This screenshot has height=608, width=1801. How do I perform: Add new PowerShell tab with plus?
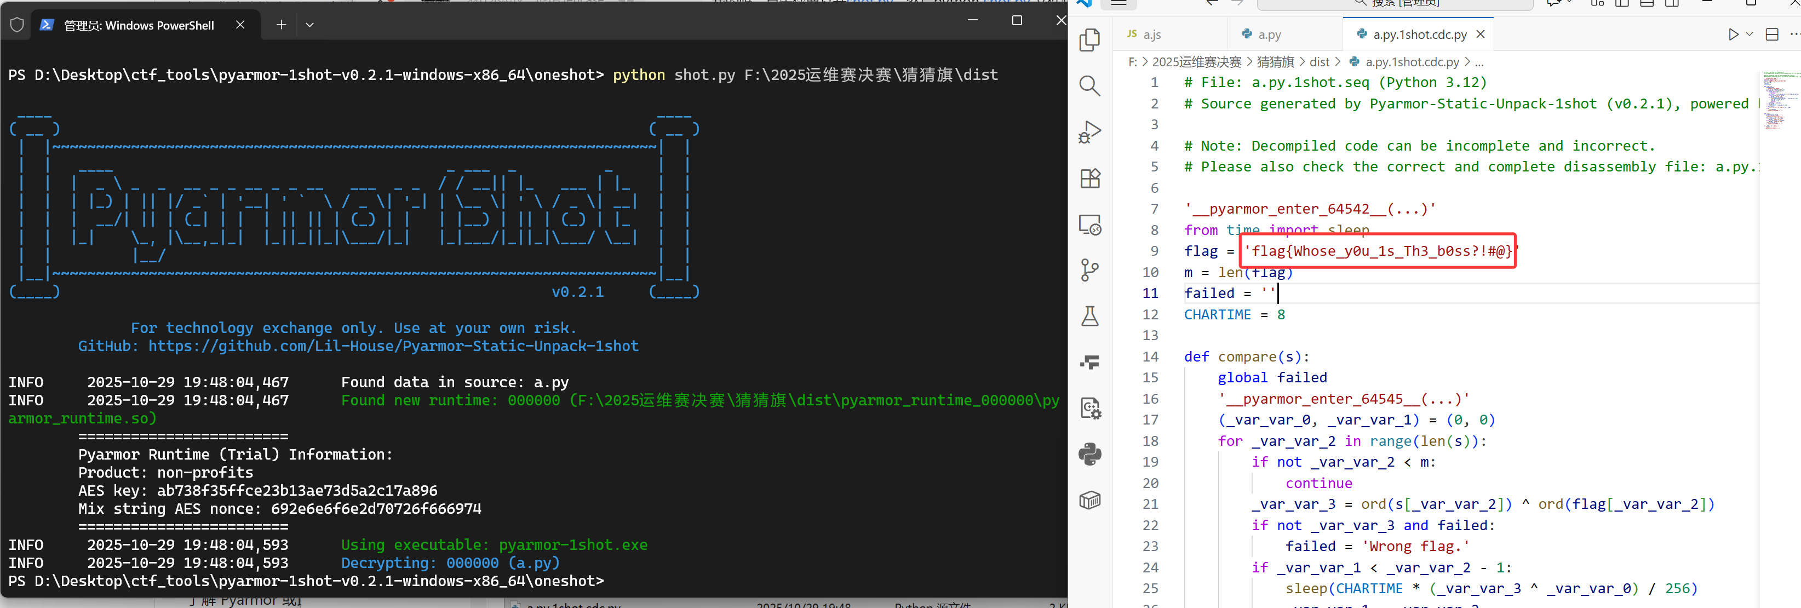click(x=281, y=25)
